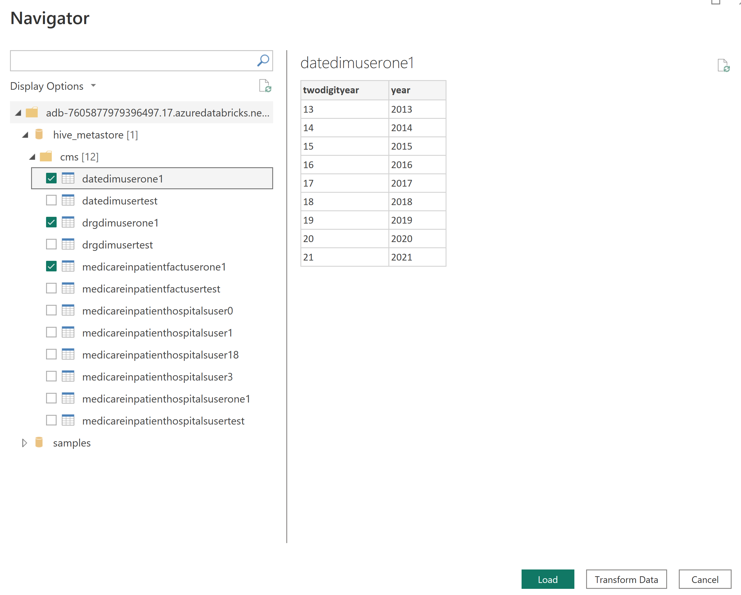Click the search magnifier icon

[x=263, y=61]
